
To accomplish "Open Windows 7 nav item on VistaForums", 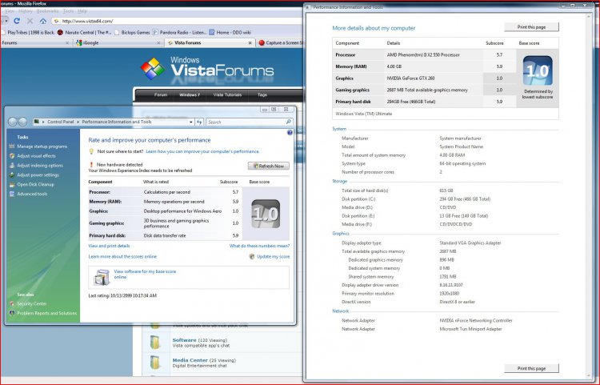I will click(190, 94).
